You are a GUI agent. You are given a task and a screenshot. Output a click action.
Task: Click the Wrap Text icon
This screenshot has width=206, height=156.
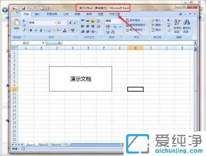(98, 21)
